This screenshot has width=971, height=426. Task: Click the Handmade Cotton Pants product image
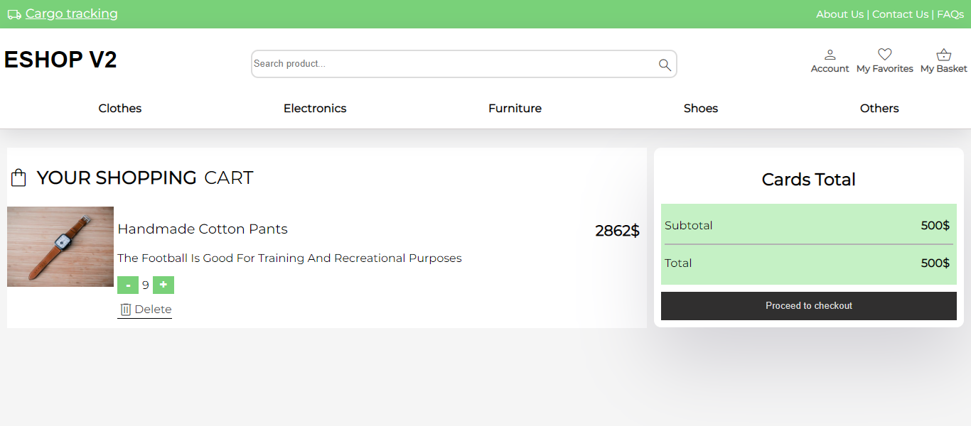[60, 246]
